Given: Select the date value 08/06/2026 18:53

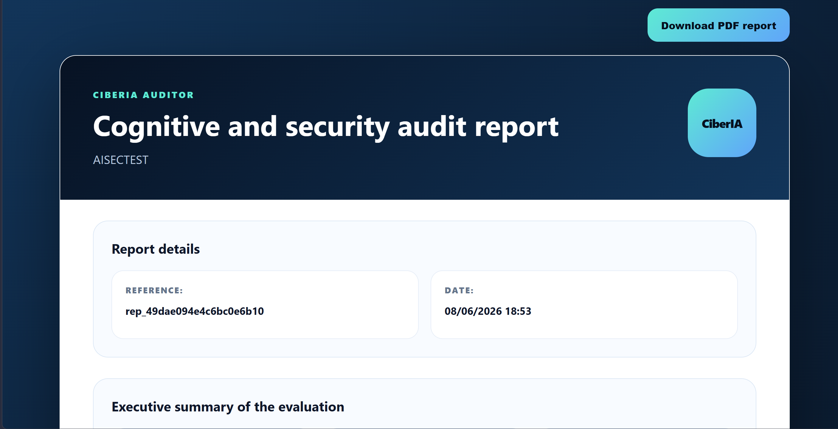Looking at the screenshot, I should click(488, 311).
